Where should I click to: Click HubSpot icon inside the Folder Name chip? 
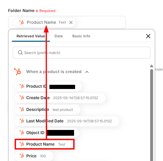[x=21, y=22]
